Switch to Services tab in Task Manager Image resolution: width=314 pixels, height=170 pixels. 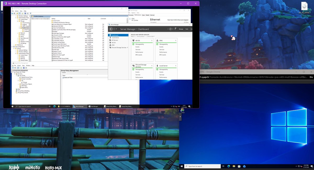152,15
